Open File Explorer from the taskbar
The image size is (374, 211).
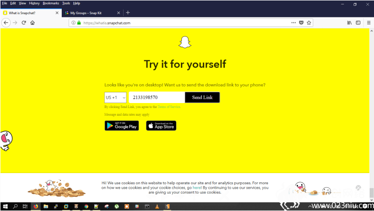click(x=46, y=207)
